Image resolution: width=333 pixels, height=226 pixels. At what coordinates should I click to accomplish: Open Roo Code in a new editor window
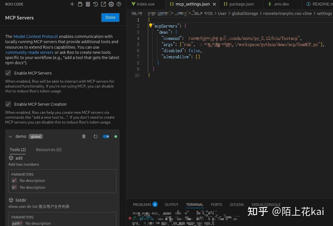[103, 4]
